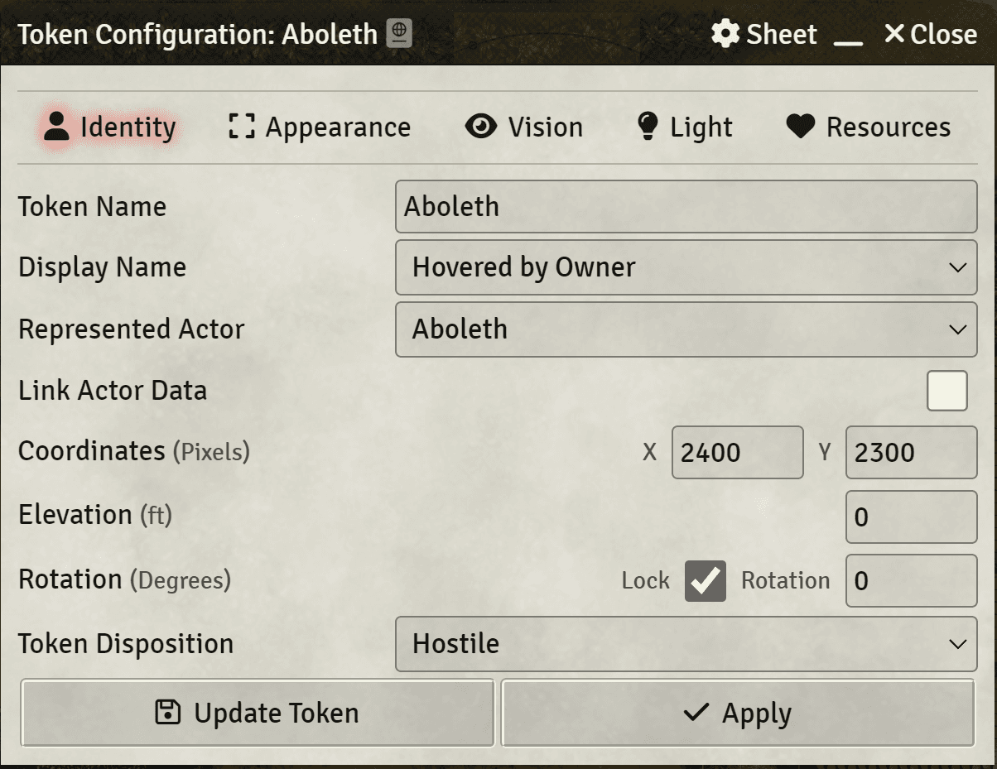The height and width of the screenshot is (769, 997).
Task: Enable the Link Actor Data checkbox
Action: [x=946, y=391]
